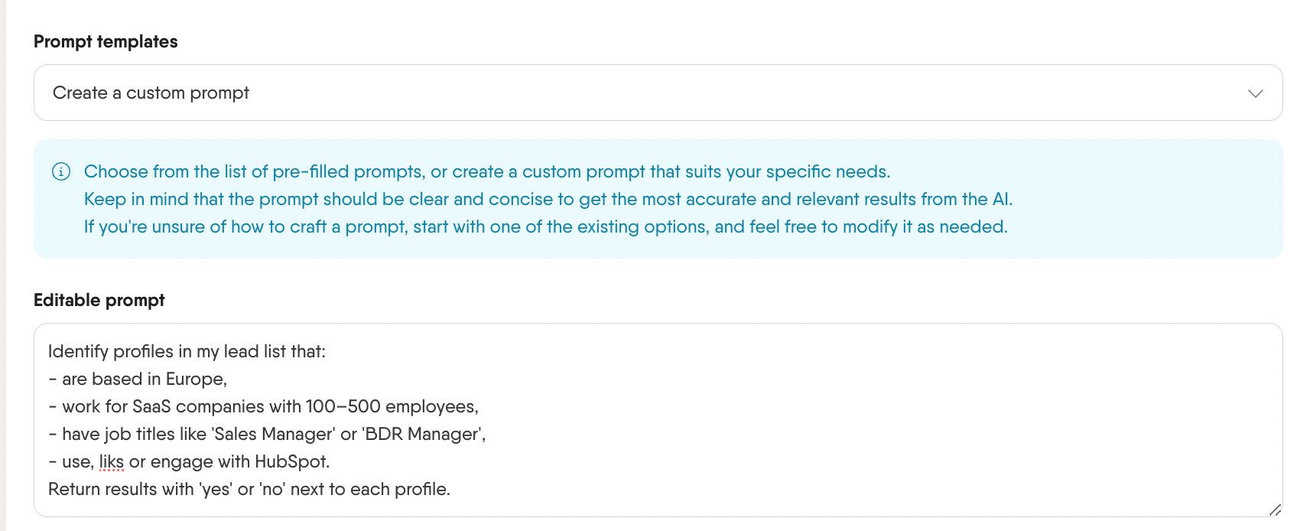Click the textarea resize handle icon
Screen dimensions: 1300x531
1274,510
